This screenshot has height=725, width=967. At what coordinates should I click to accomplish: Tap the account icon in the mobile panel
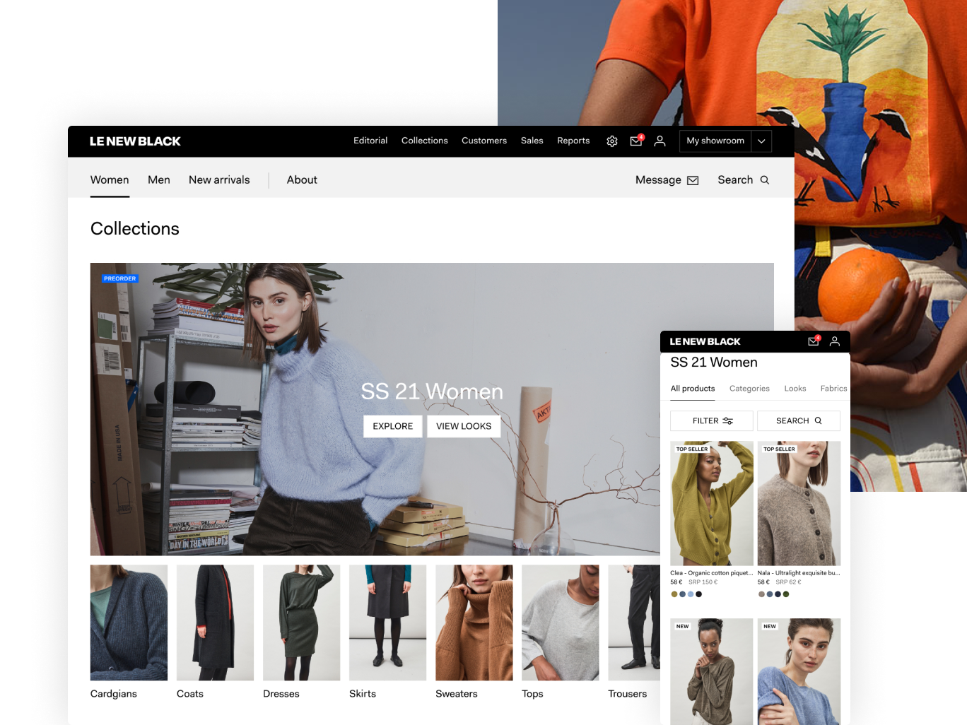(835, 341)
